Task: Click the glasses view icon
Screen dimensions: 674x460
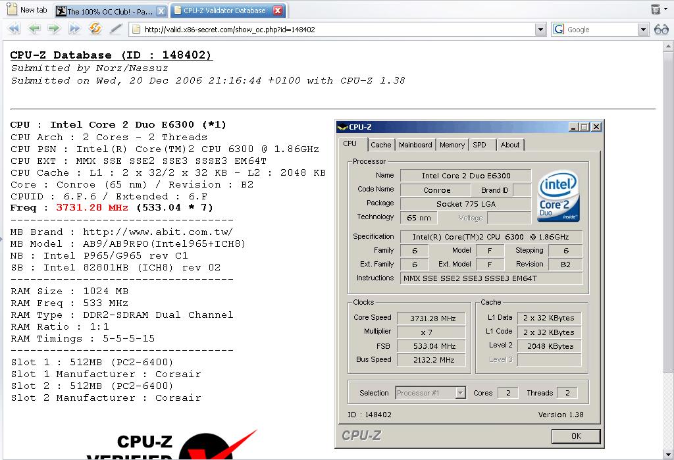Action: click(661, 29)
